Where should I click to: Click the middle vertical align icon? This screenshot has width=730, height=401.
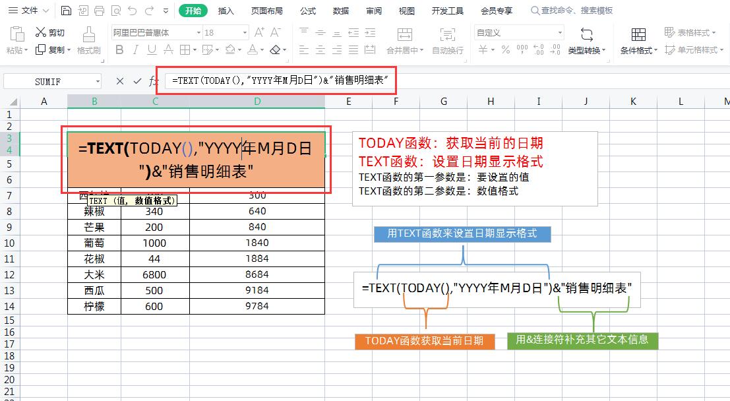[320, 32]
